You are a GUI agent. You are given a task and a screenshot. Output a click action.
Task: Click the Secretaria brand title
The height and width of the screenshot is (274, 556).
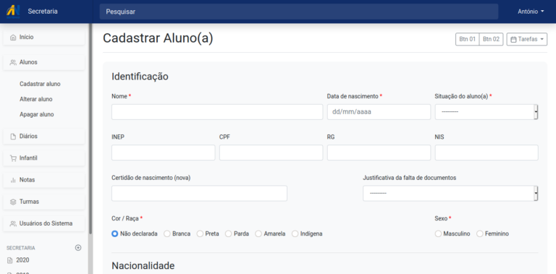[x=43, y=12]
